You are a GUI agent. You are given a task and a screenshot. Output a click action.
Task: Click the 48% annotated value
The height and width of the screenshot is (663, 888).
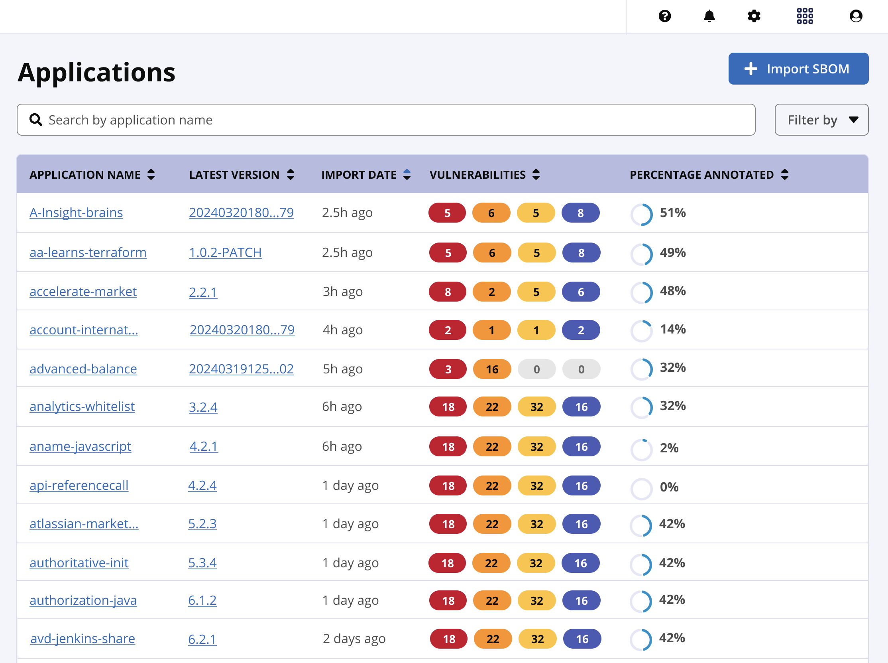673,291
